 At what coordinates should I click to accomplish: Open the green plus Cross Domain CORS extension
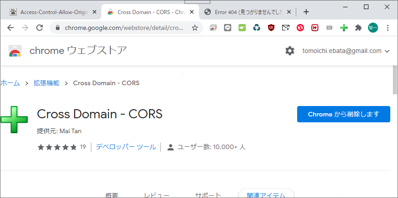(x=344, y=28)
